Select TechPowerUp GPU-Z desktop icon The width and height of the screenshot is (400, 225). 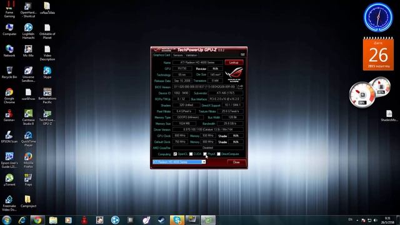tap(47, 117)
